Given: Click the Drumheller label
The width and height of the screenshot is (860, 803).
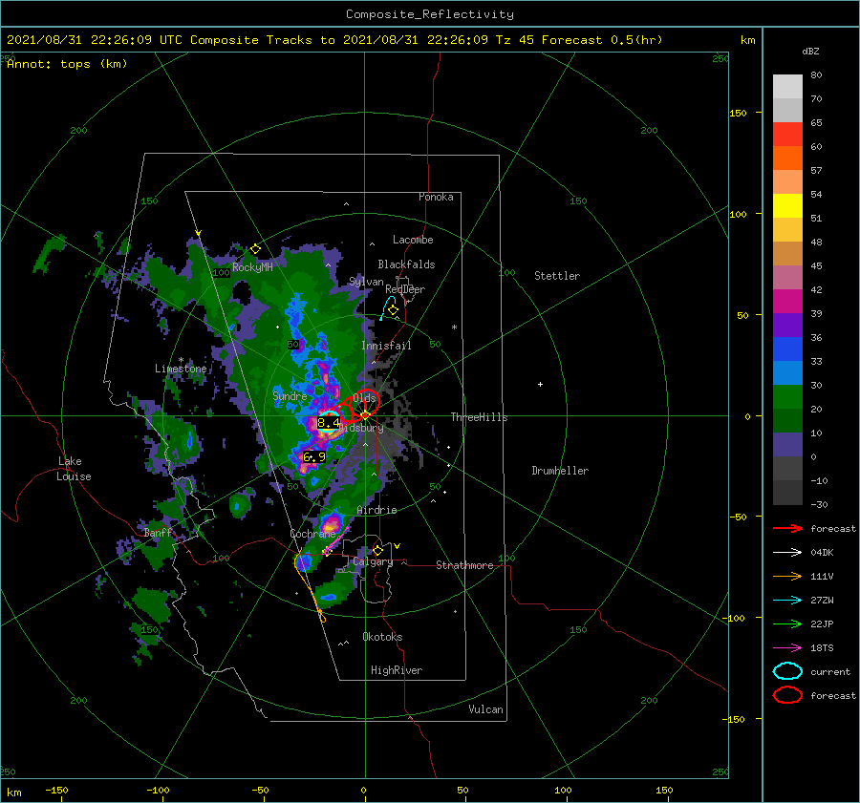Looking at the screenshot, I should coord(560,471).
